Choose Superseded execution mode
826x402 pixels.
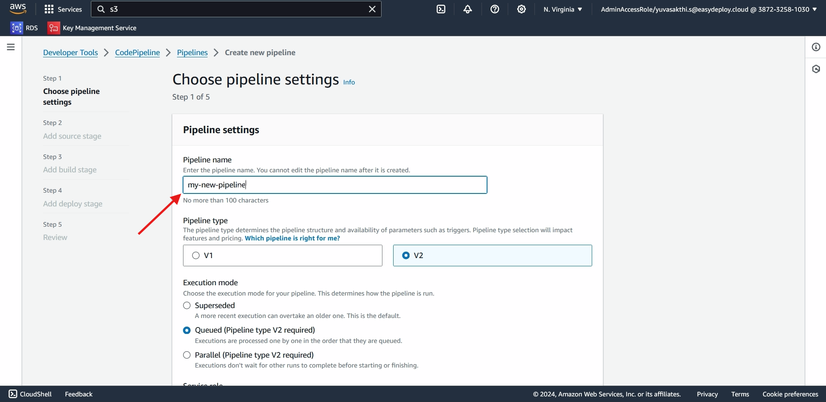click(x=187, y=305)
